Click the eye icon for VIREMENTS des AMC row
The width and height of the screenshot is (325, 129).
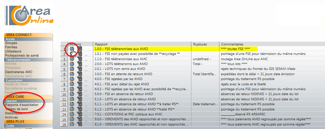pos(72,124)
